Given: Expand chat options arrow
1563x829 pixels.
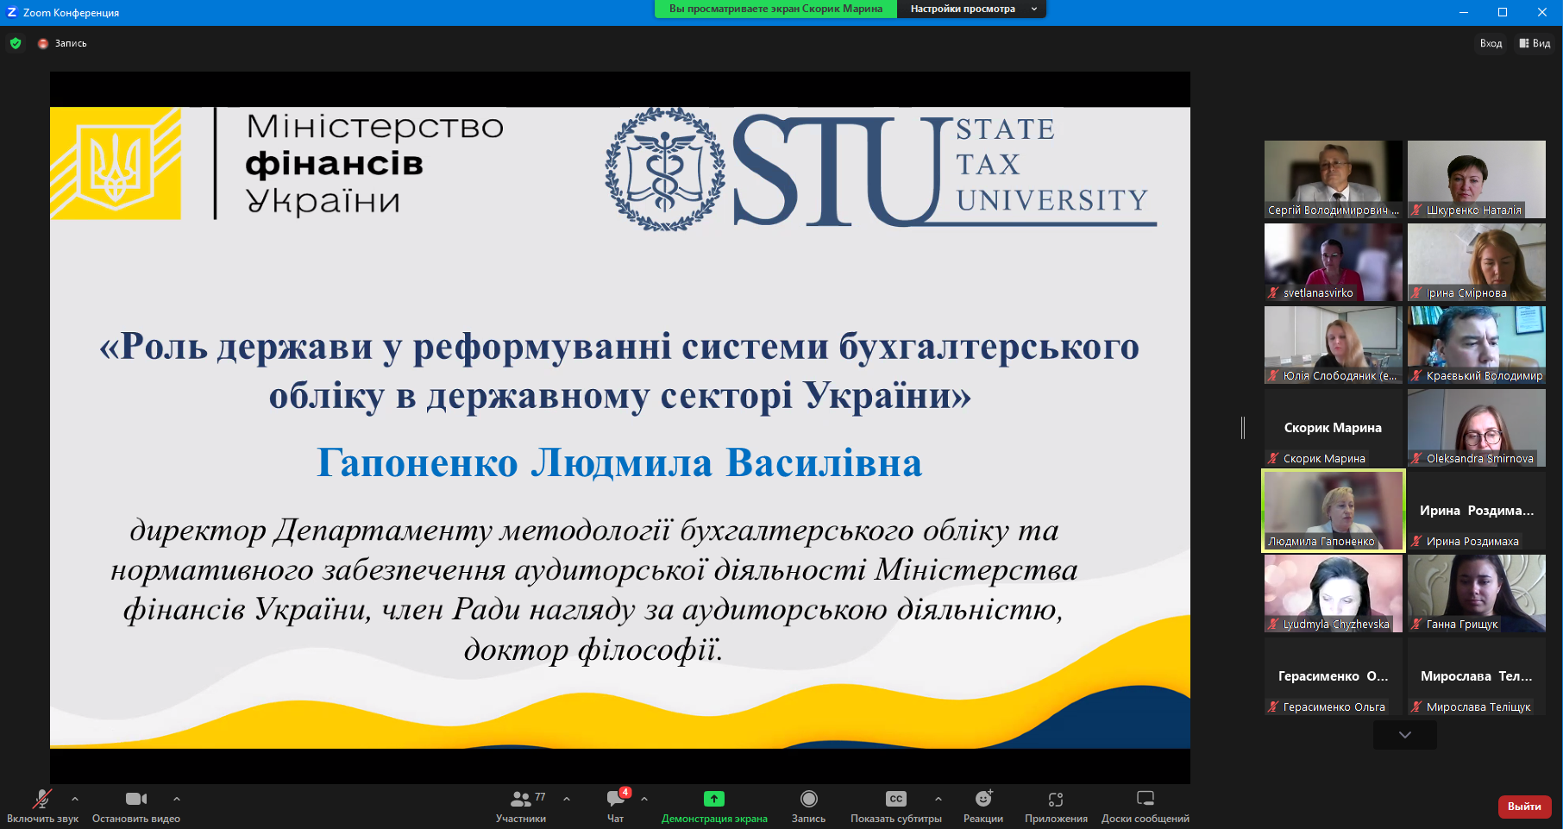Looking at the screenshot, I should coord(644,799).
